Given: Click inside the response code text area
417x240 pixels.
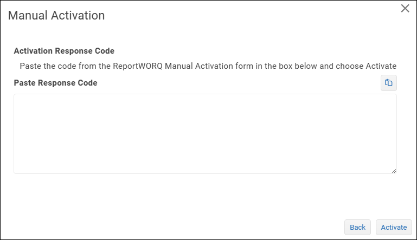Looking at the screenshot, I should [205, 134].
